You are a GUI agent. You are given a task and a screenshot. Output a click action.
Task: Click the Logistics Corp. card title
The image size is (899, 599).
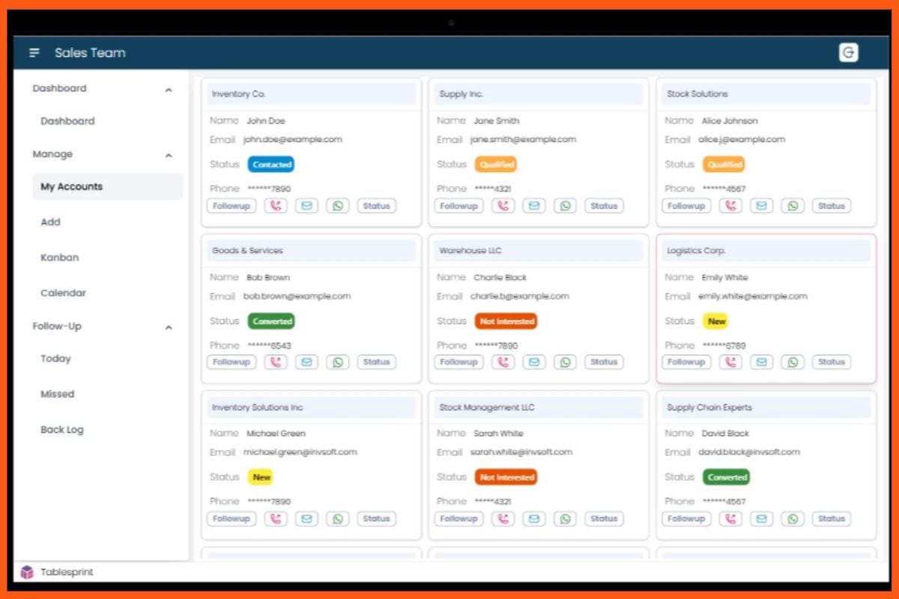click(x=696, y=251)
